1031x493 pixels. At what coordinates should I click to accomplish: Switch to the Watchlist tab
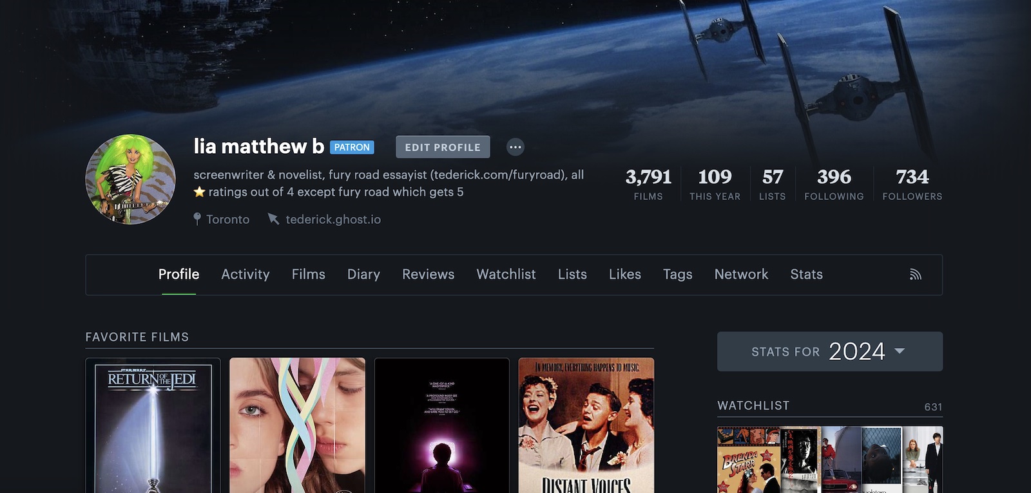[506, 275]
